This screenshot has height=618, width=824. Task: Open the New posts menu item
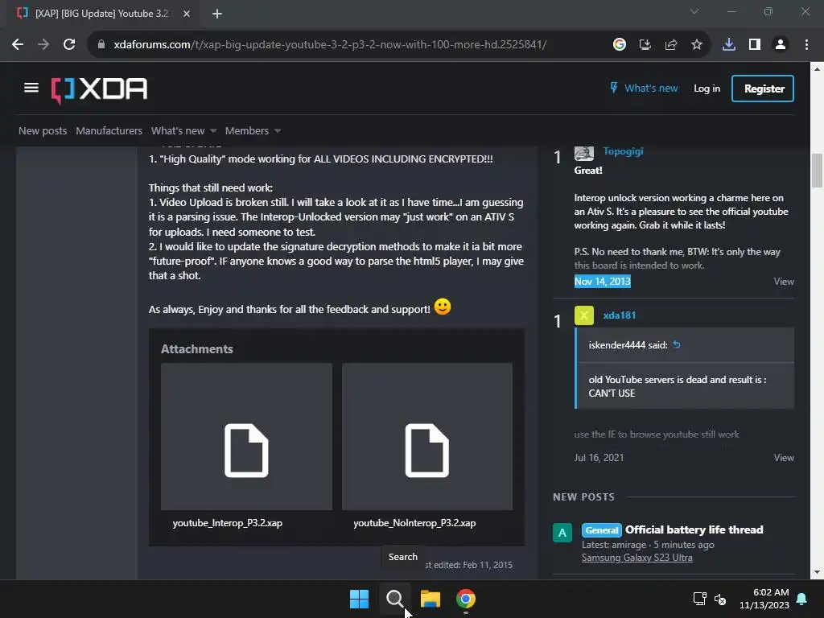(43, 130)
